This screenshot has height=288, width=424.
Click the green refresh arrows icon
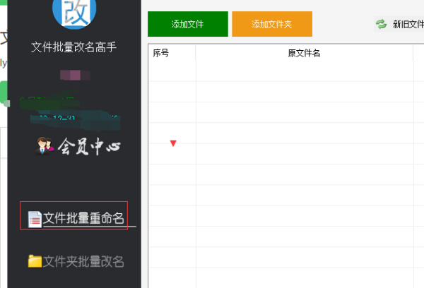coord(382,24)
